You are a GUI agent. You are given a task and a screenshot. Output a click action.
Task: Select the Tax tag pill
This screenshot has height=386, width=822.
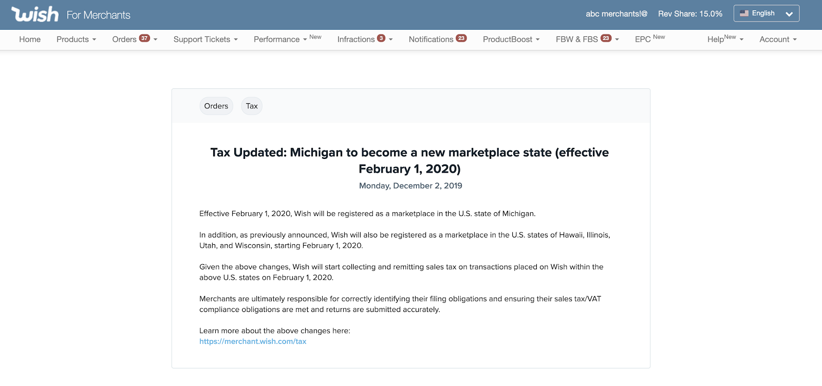point(252,106)
